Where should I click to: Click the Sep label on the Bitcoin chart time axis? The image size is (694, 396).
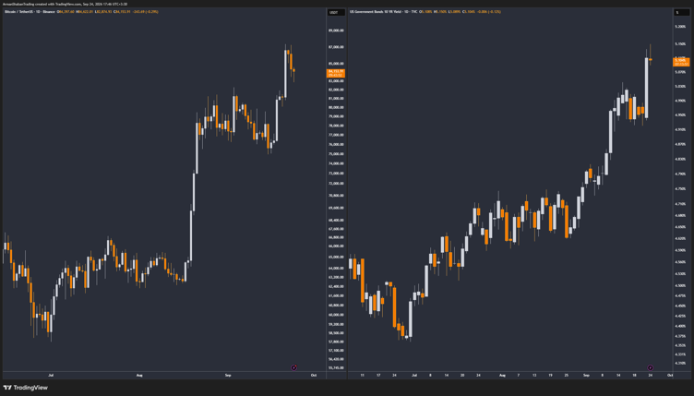click(x=228, y=375)
